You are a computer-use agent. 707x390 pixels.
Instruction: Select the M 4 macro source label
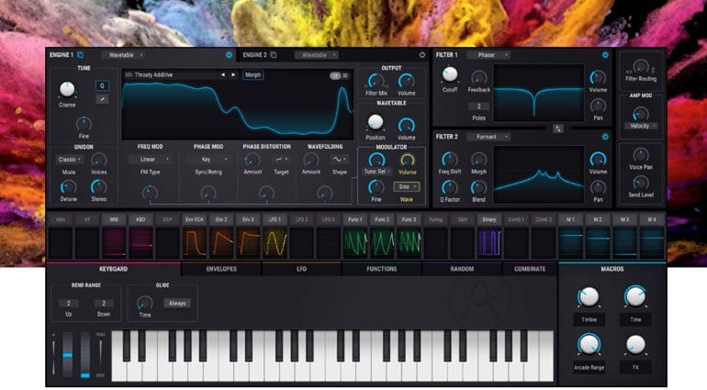652,220
